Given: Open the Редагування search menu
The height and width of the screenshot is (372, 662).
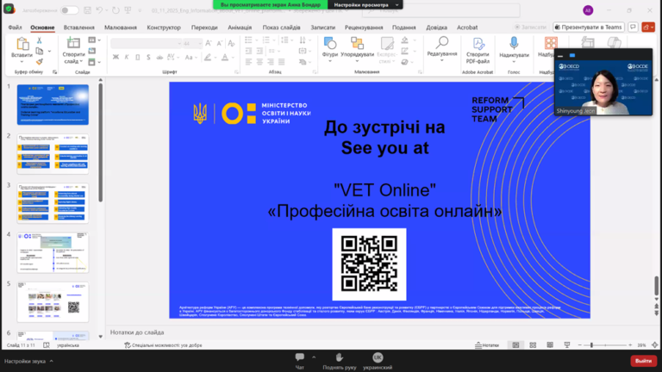Looking at the screenshot, I should (x=441, y=47).
